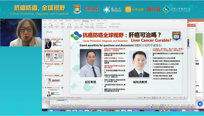This screenshot has width=204, height=116.
Task: Click search magnifier in the back window
Action: click(191, 25)
